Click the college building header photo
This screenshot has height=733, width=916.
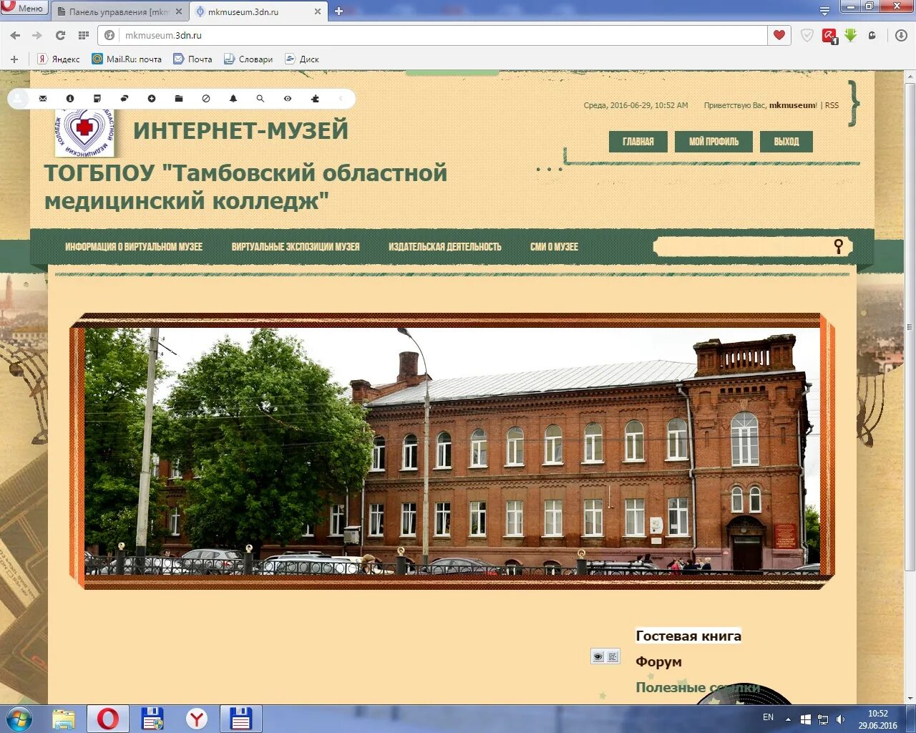point(452,451)
